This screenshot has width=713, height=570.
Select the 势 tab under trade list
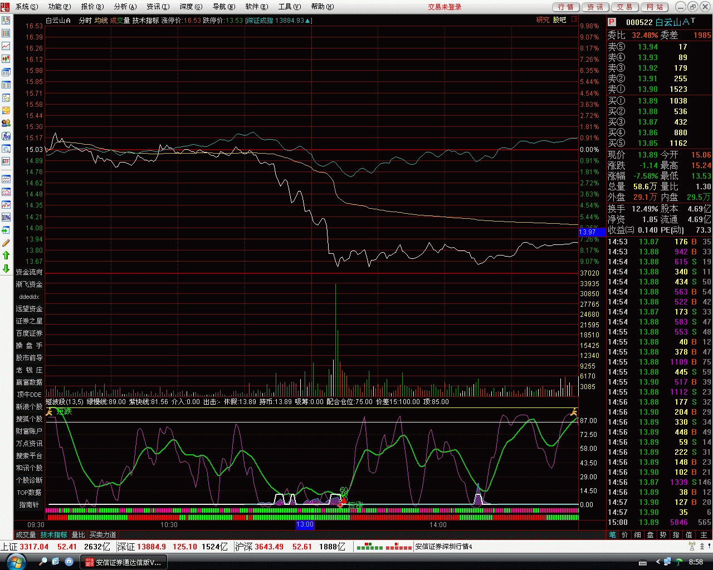663,535
